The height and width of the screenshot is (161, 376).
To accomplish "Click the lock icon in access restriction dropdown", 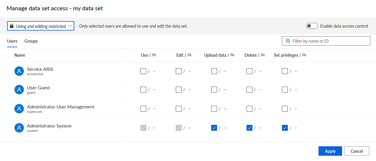I will coord(12,26).
